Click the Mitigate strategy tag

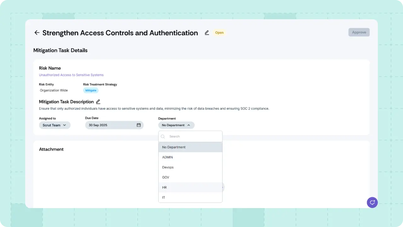(91, 90)
